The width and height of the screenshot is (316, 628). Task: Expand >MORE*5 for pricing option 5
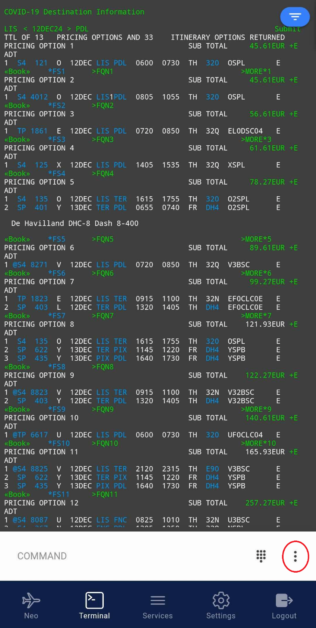[256, 239]
